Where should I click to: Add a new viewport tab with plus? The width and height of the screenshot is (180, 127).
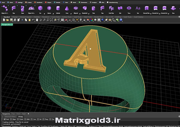point(28,114)
